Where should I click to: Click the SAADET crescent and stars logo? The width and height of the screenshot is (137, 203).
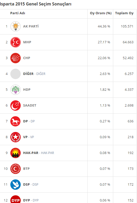[x=16, y=105]
